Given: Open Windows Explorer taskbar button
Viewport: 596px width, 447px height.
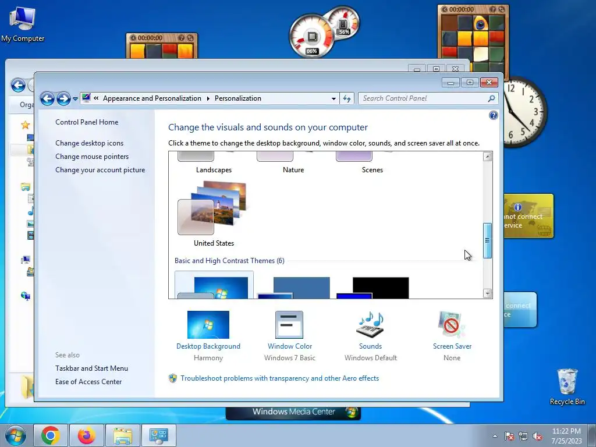Looking at the screenshot, I should [x=123, y=435].
